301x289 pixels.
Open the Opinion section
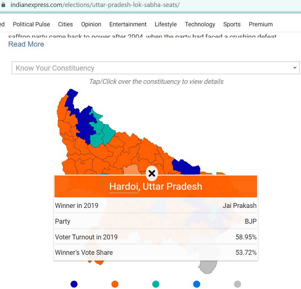click(91, 25)
